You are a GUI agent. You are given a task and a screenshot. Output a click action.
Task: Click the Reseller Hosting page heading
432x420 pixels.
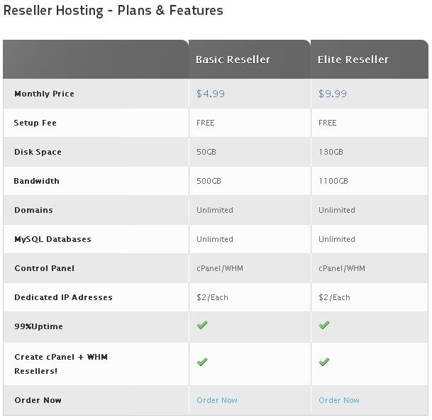pyautogui.click(x=113, y=11)
